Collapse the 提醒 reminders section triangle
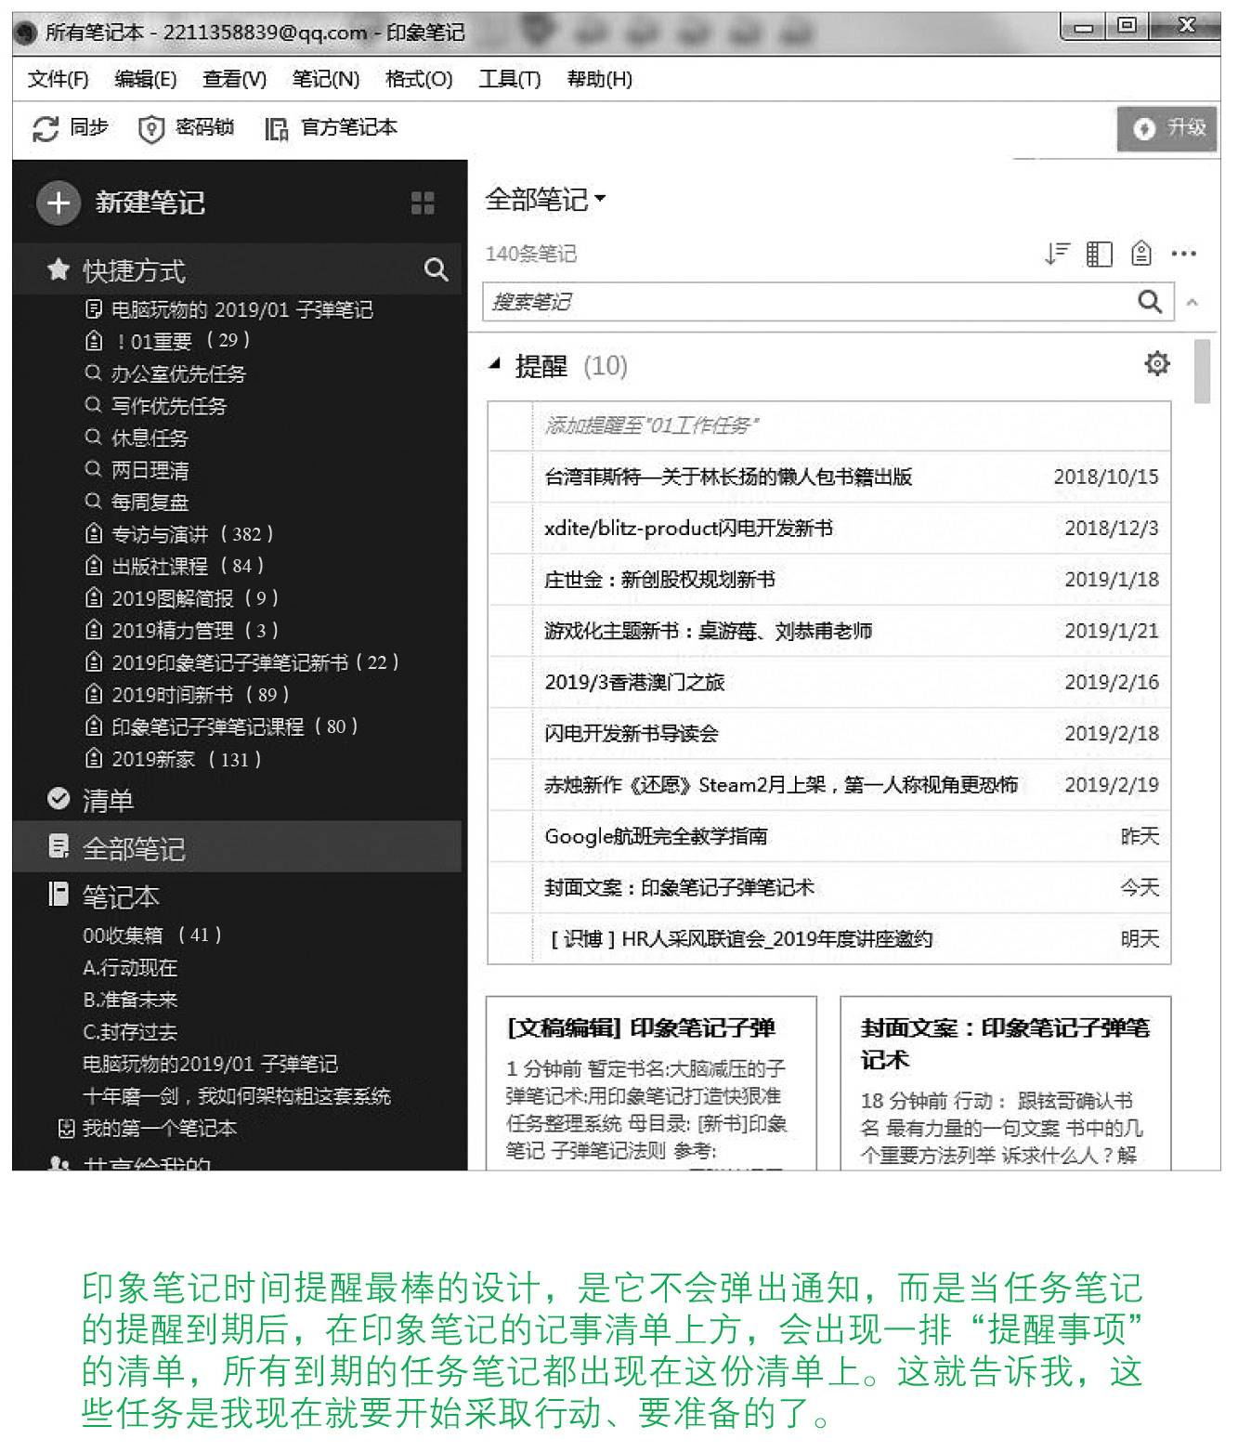1238x1452 pixels. tap(495, 364)
